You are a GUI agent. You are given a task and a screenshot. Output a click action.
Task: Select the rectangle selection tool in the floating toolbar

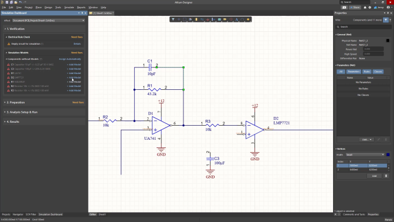tap(185, 19)
